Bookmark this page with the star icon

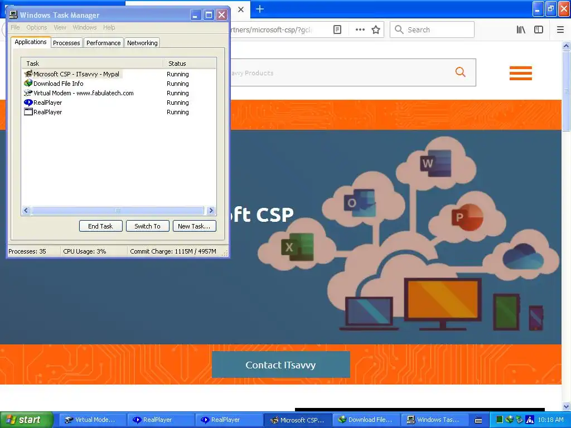pyautogui.click(x=376, y=30)
